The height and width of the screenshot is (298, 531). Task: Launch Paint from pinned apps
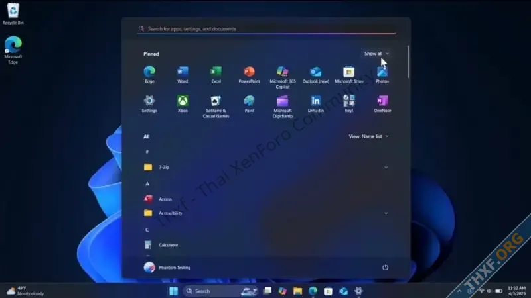point(250,104)
